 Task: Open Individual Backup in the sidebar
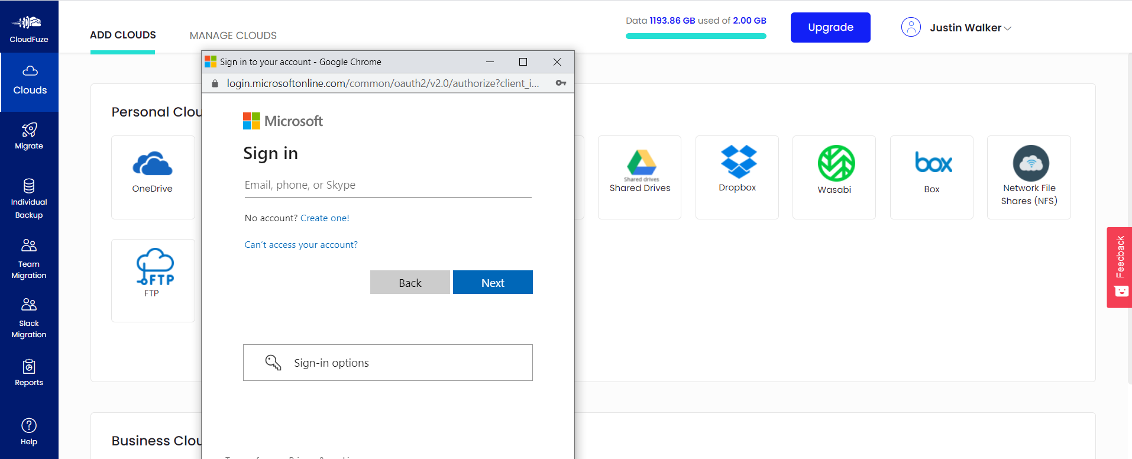click(x=29, y=199)
